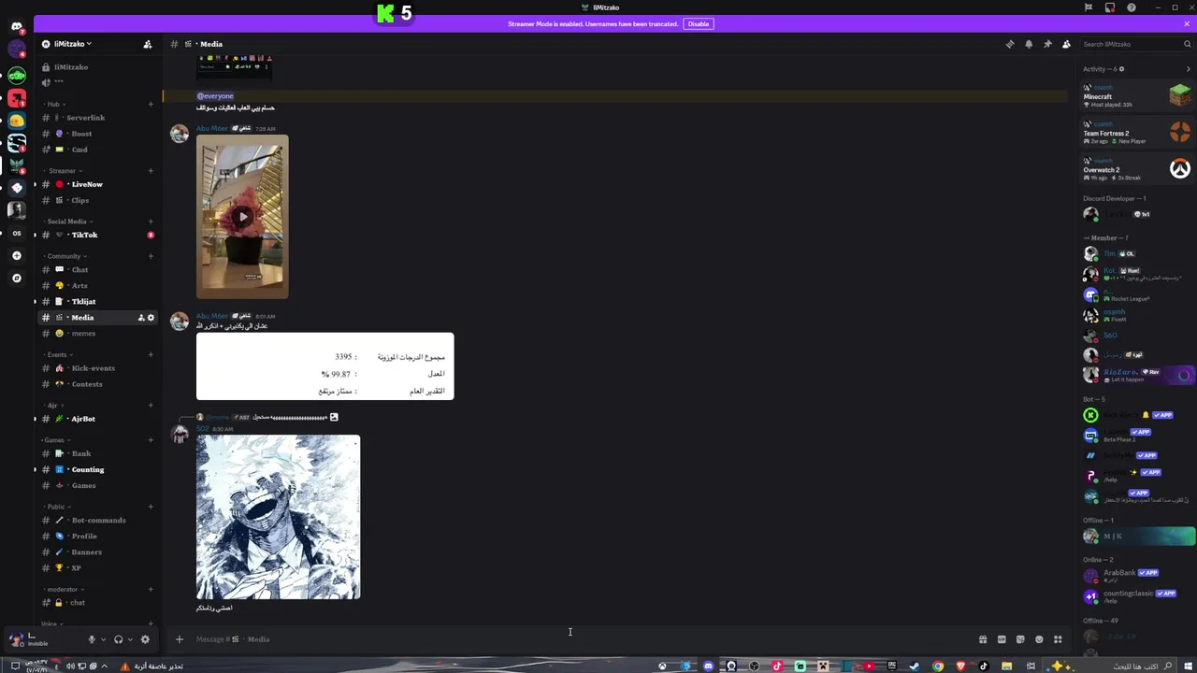Toggle the member list
Screen dimensions: 1197x673
(x=1066, y=44)
